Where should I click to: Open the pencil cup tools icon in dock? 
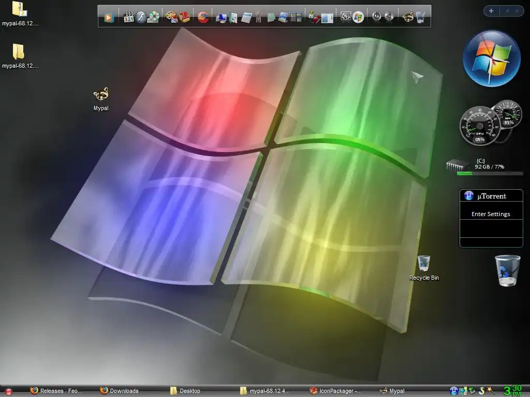coord(259,17)
